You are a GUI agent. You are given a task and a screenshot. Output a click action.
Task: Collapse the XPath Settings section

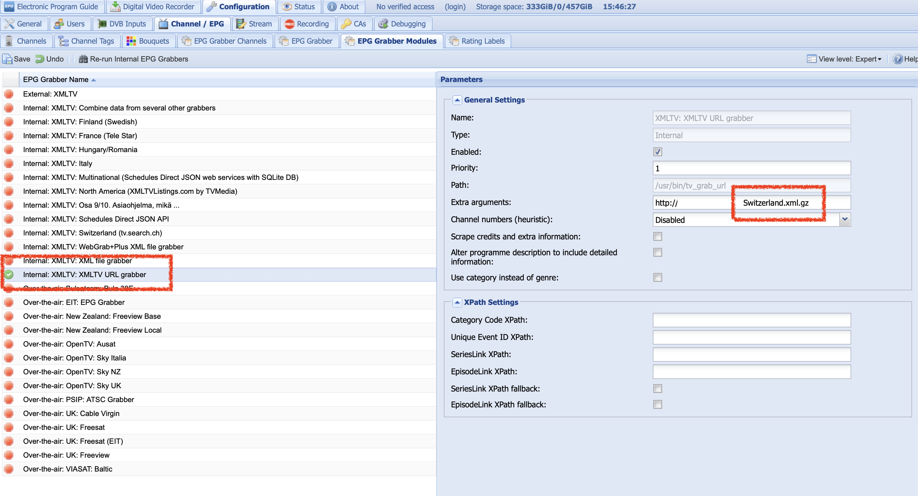457,303
